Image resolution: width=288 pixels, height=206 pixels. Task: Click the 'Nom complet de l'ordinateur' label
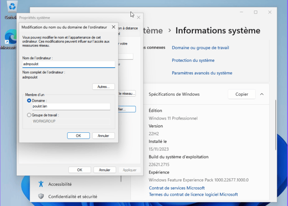pyautogui.click(x=44, y=72)
